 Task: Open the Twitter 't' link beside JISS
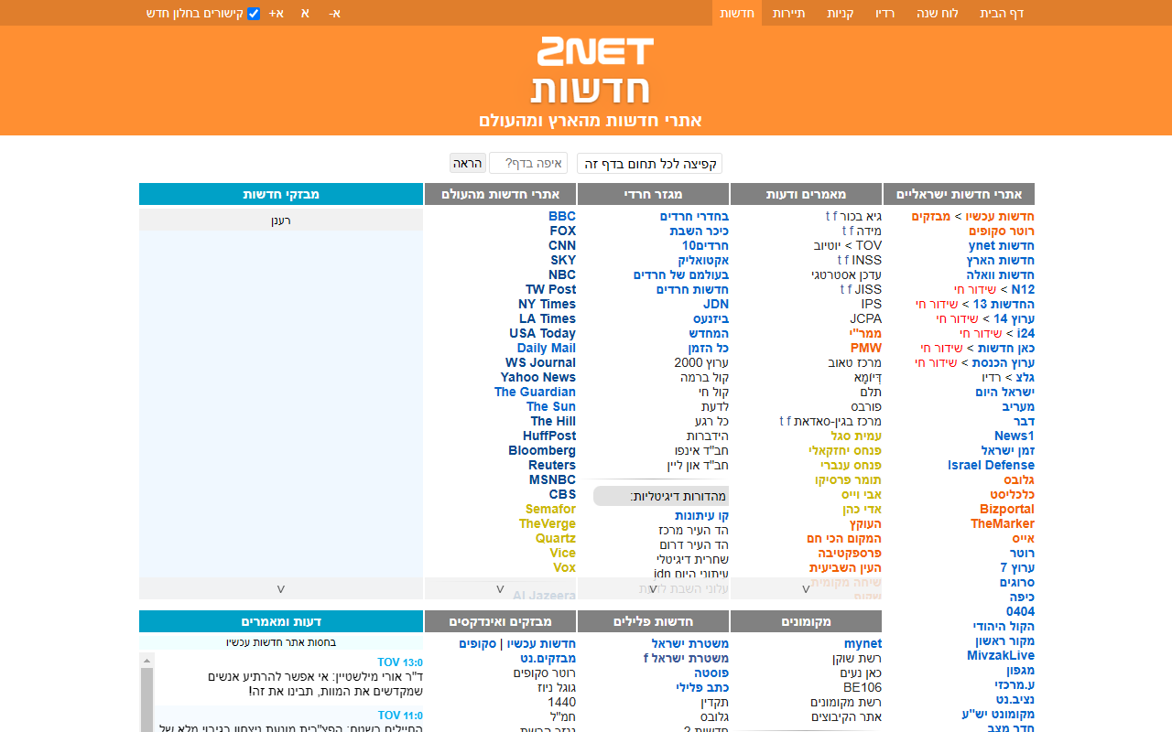click(x=842, y=290)
